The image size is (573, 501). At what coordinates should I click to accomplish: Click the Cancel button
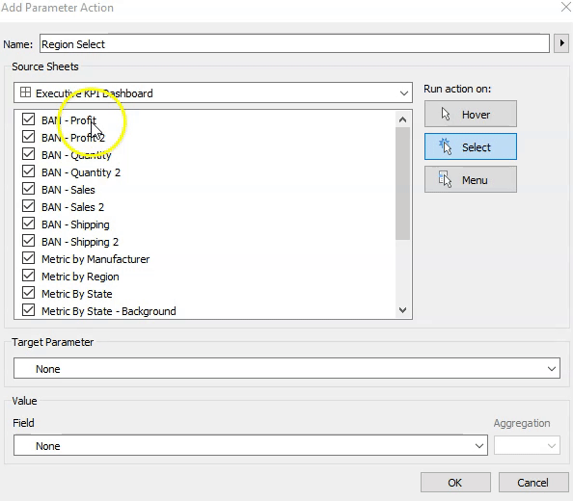[x=533, y=483]
